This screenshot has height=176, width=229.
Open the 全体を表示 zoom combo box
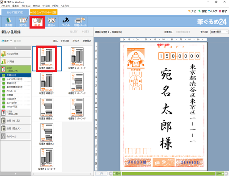click(219, 32)
